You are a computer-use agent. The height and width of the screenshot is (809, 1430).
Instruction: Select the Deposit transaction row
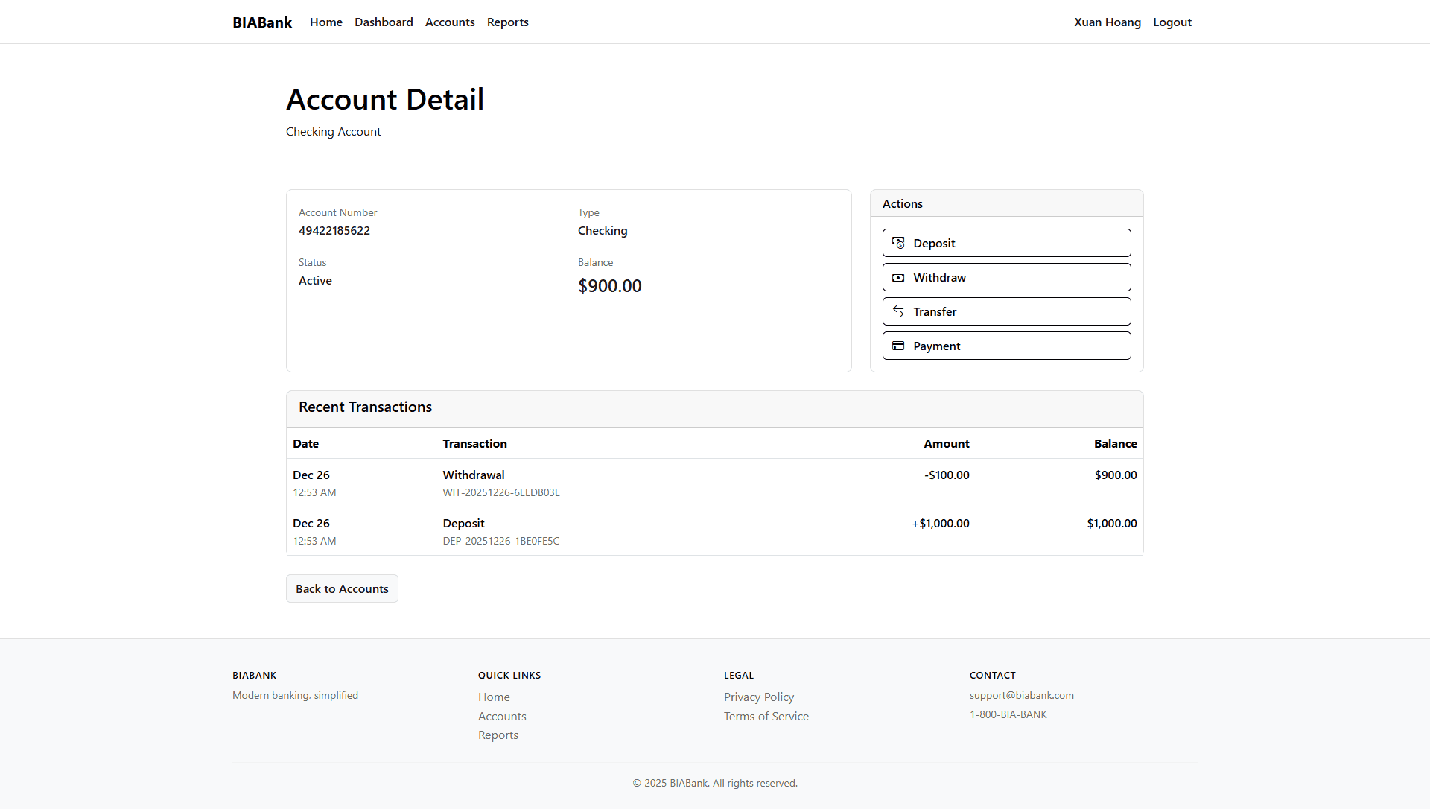715,530
